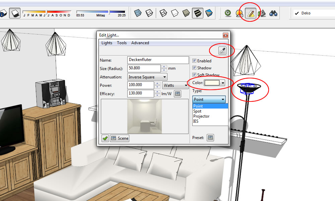Click the Efficacy list icon beside lm/W
Viewport: 335px width, 201px height.
pos(178,93)
